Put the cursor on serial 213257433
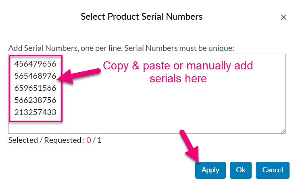 click(x=35, y=112)
